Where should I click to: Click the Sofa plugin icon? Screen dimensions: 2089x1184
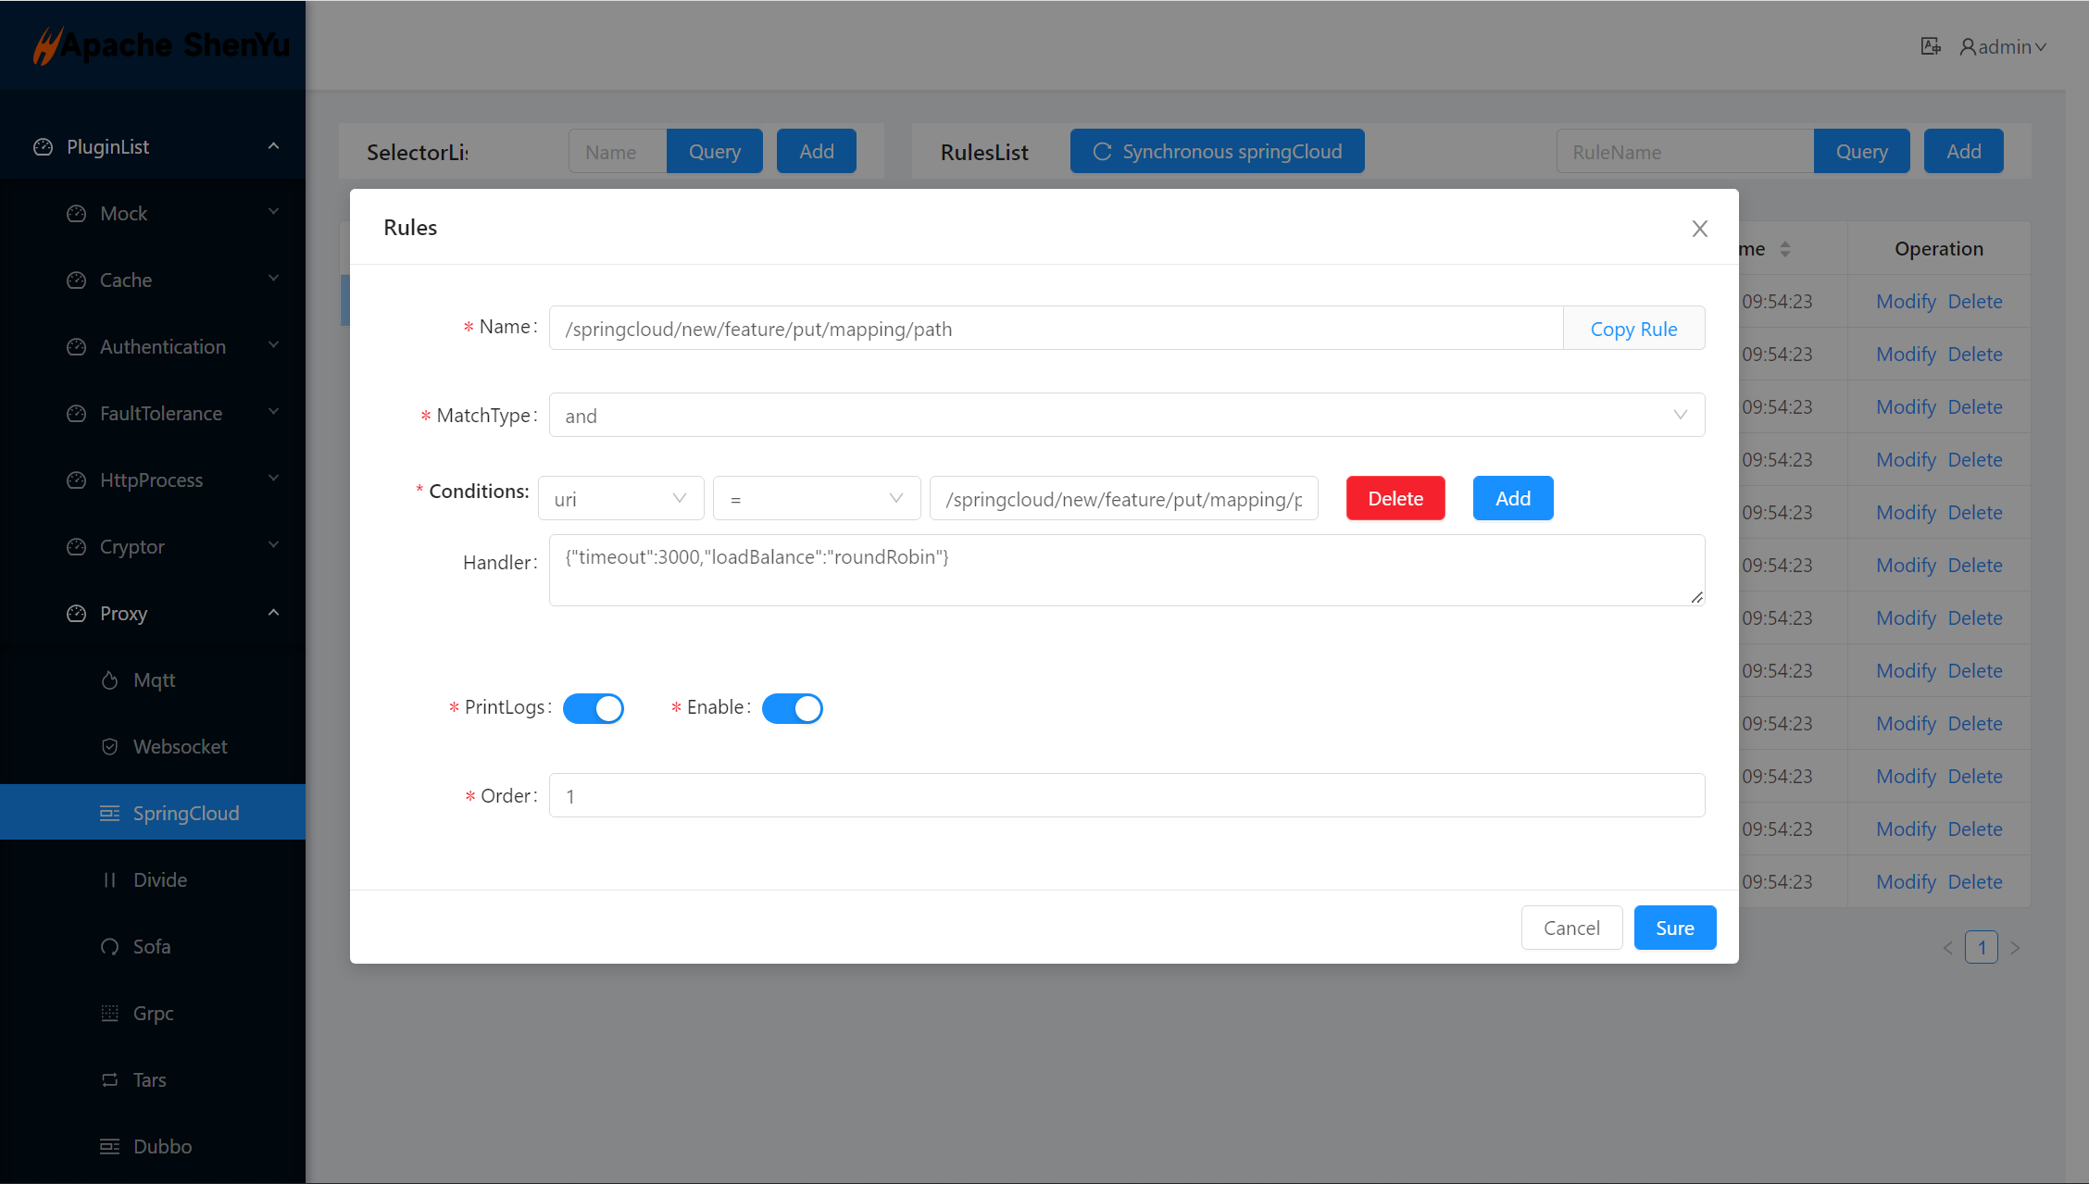coord(109,947)
